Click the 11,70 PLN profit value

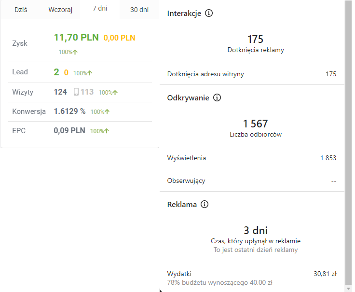pos(76,37)
